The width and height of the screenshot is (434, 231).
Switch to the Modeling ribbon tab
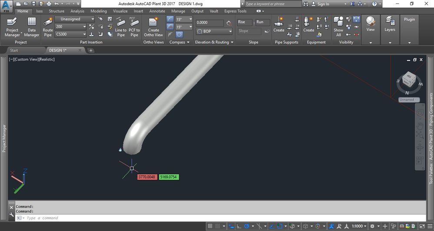99,11
